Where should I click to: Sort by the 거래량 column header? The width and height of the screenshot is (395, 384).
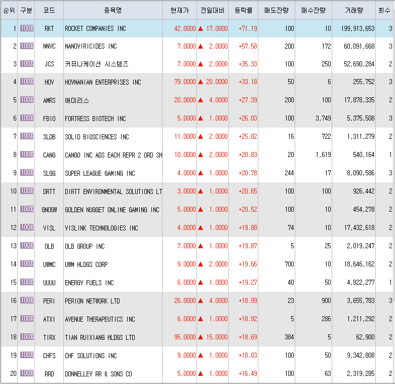click(x=353, y=10)
